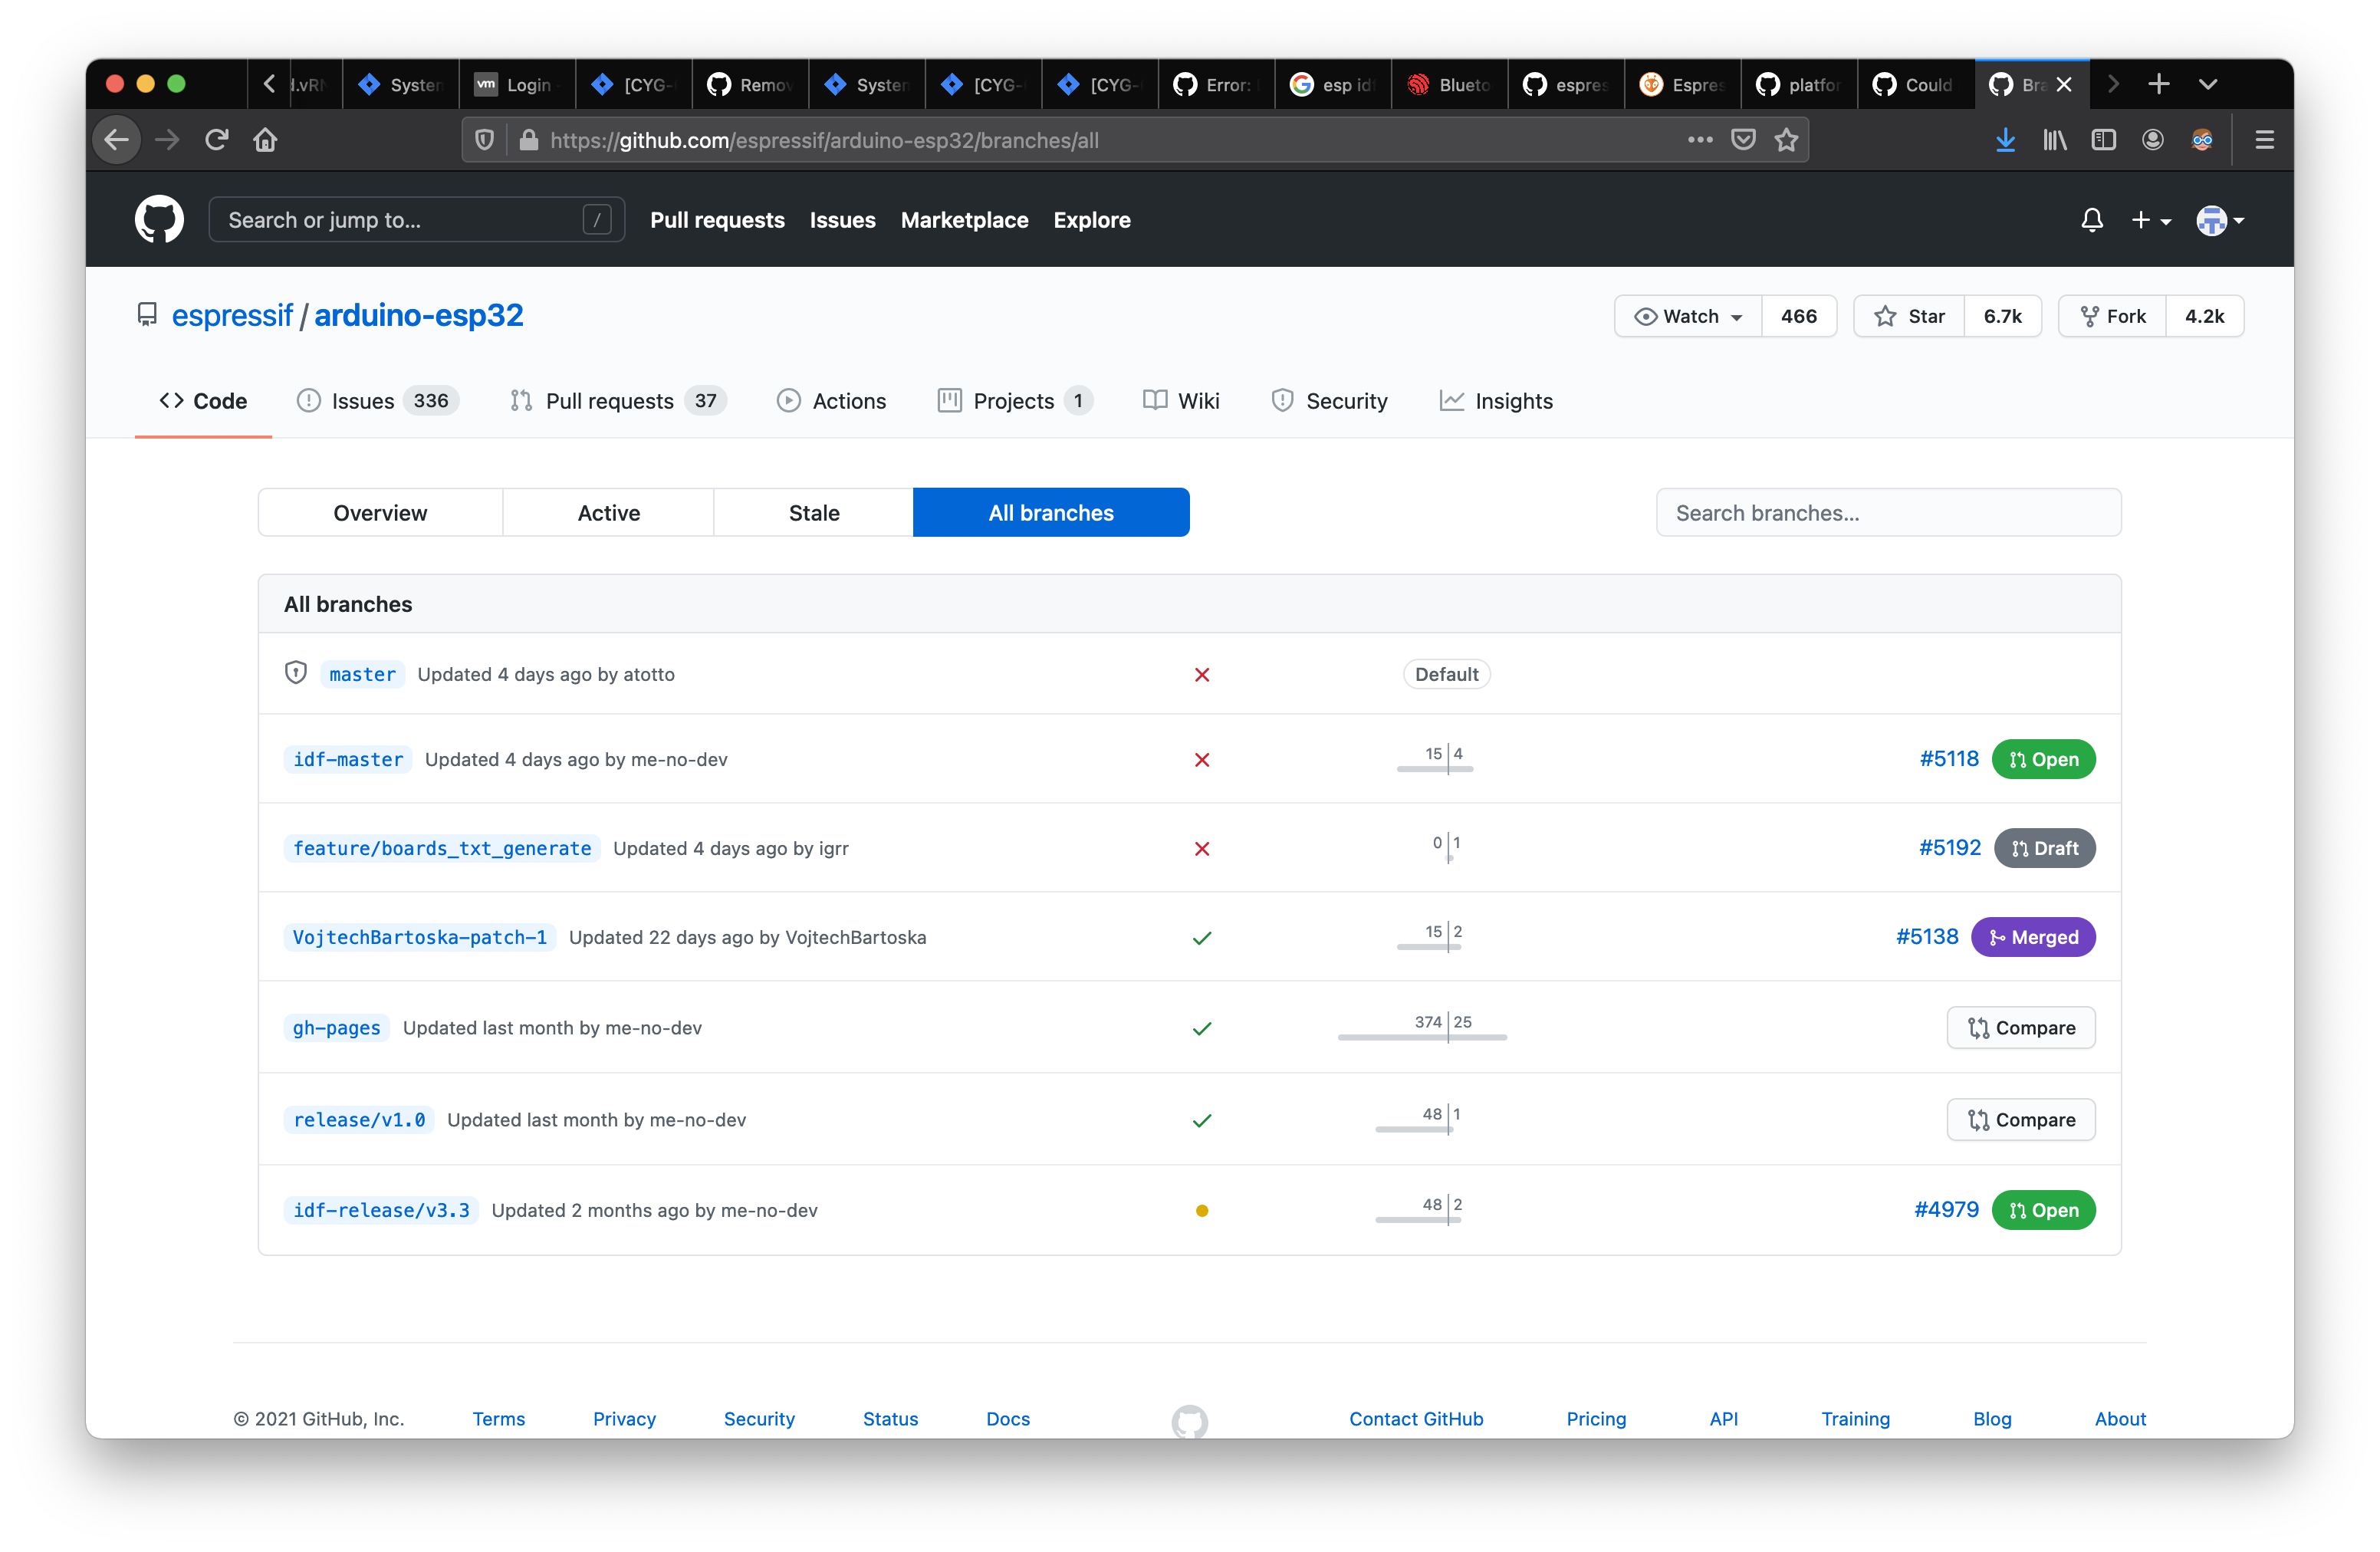Click the green check status on gh-pages

[1202, 1028]
